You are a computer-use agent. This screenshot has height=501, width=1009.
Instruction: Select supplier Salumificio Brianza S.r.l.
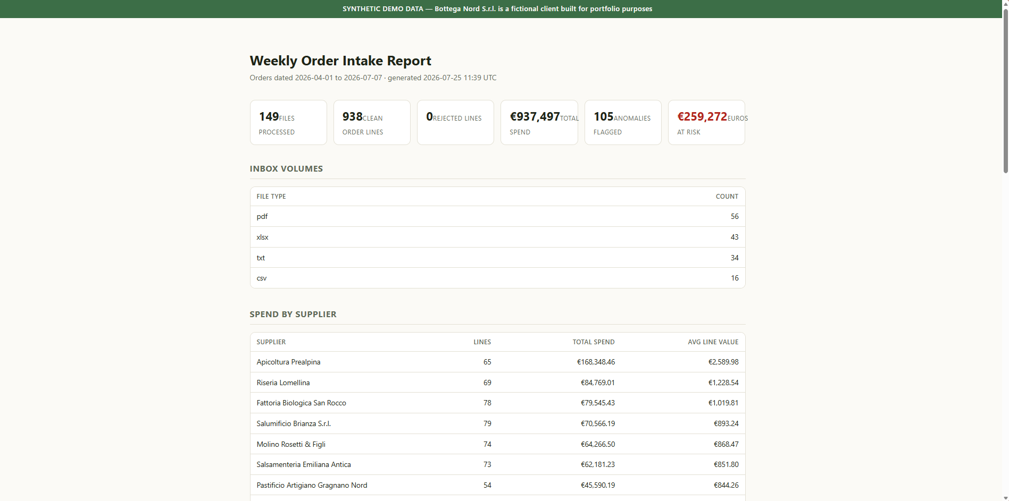coord(294,423)
